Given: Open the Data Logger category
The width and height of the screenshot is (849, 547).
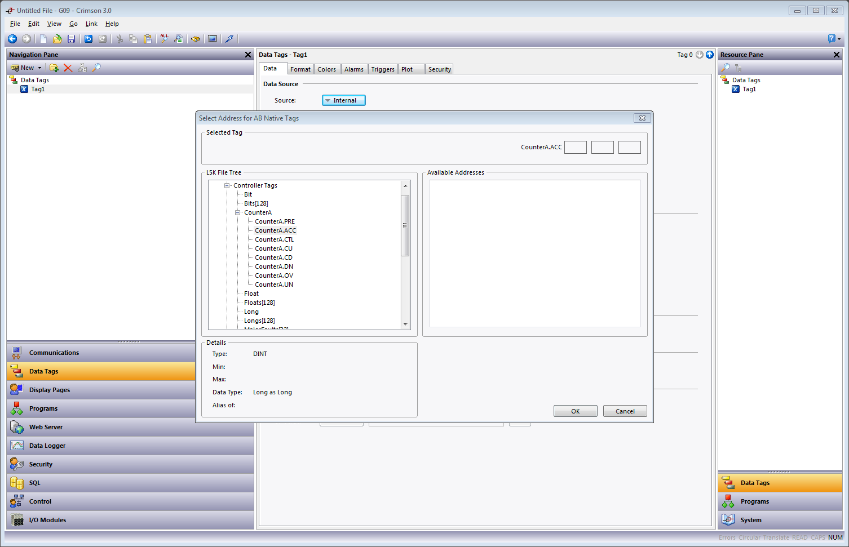Looking at the screenshot, I should [130, 446].
